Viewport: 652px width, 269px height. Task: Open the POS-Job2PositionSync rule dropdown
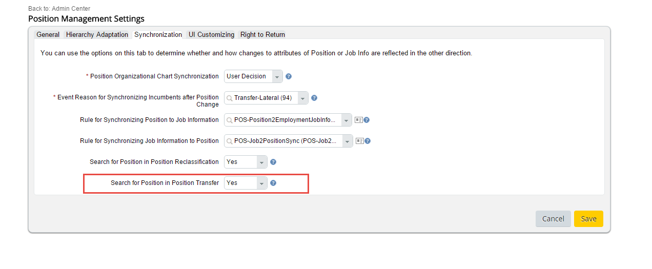pyautogui.click(x=347, y=141)
